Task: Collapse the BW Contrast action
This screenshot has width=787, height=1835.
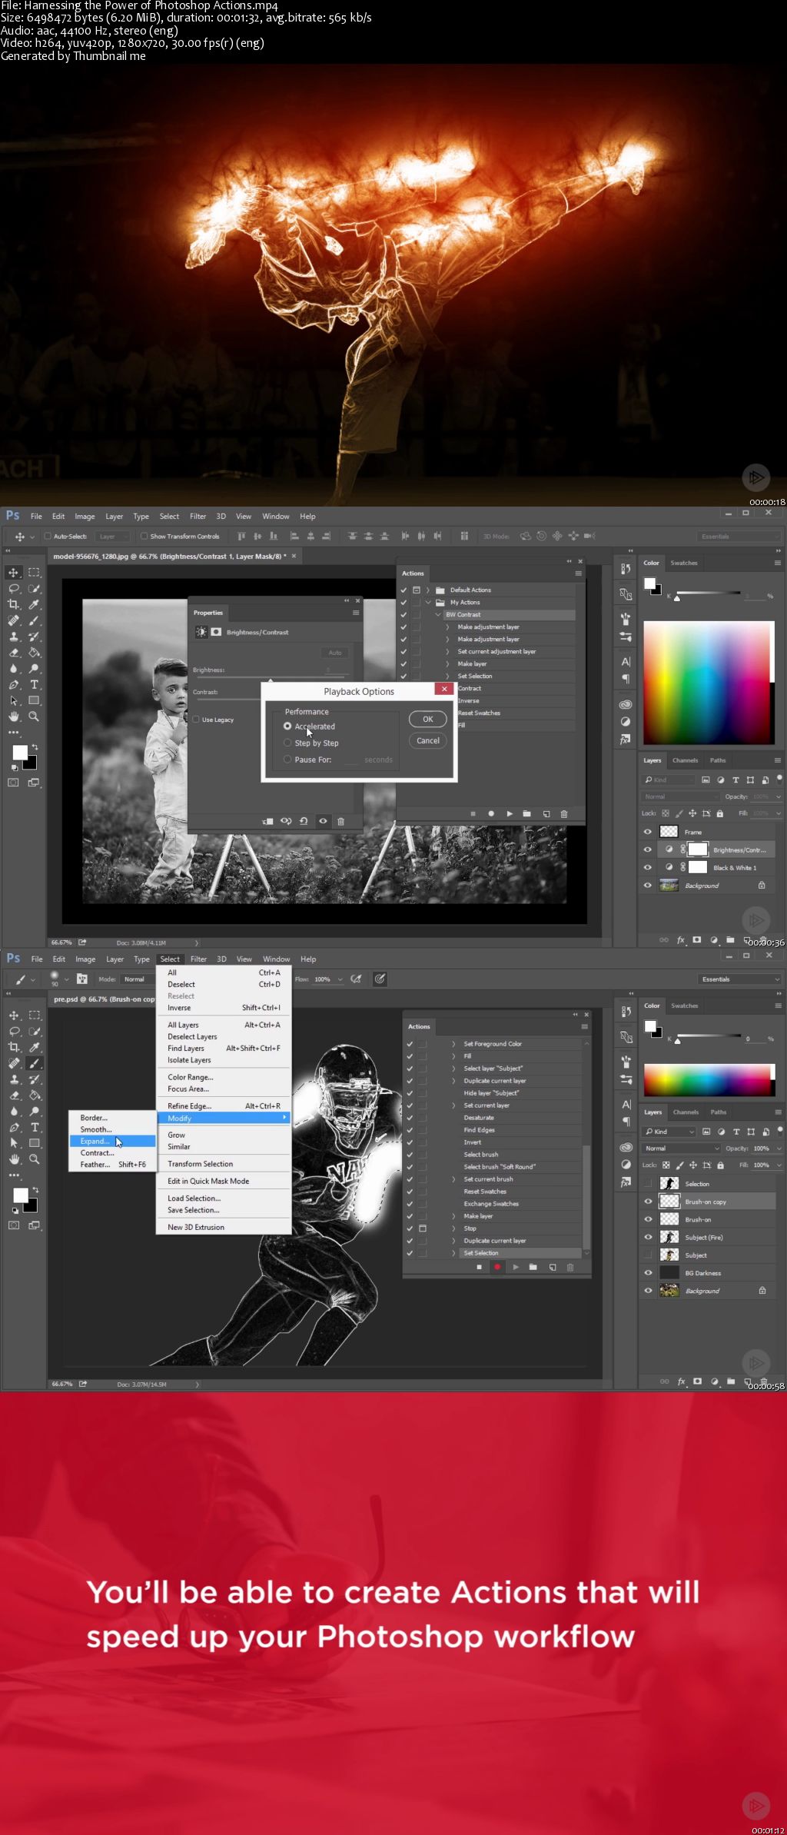Action: (438, 614)
